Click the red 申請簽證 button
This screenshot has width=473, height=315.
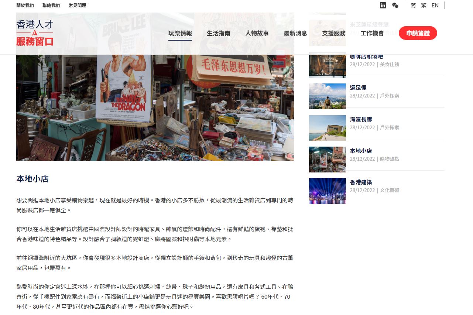click(x=418, y=33)
